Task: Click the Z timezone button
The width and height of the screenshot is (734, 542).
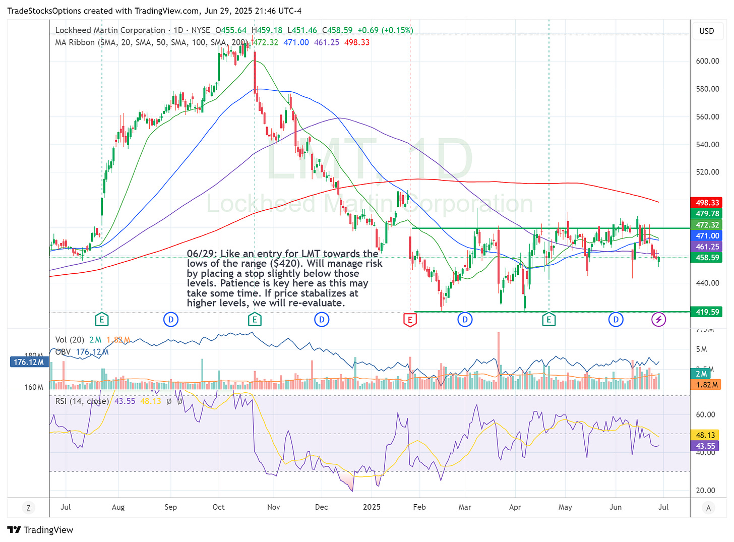Action: point(28,508)
